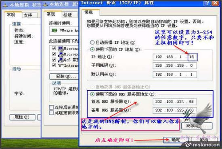Click the Internet protocol component icon
This screenshot has width=222, height=149.
pyautogui.click(x=61, y=65)
